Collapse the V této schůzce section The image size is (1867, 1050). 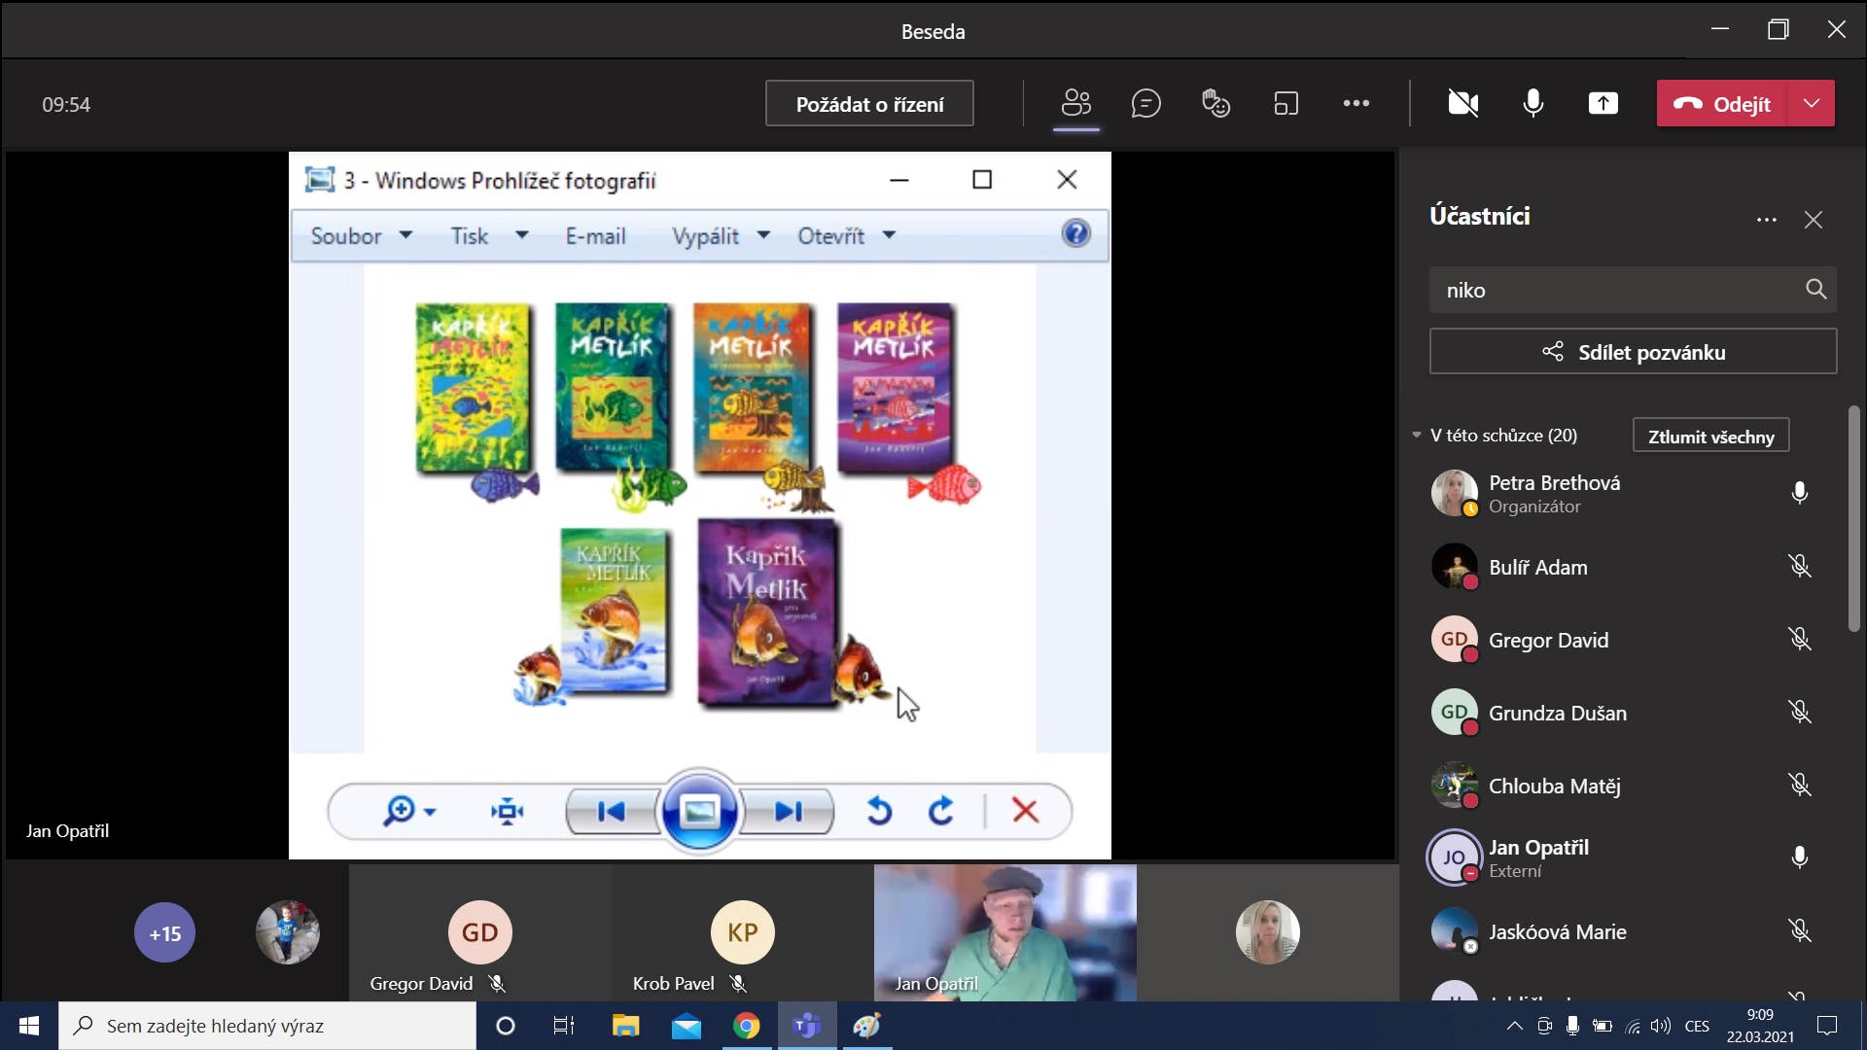pos(1417,435)
